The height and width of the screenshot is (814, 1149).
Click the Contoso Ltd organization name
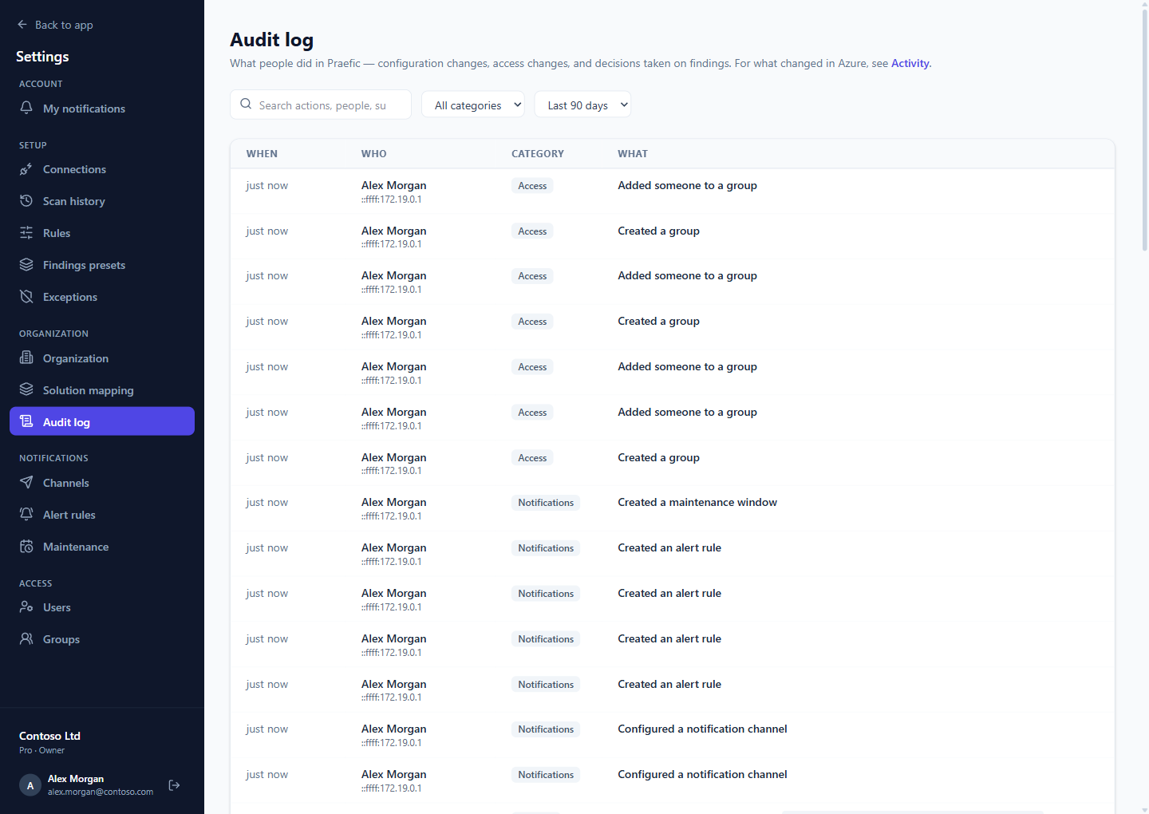(49, 736)
